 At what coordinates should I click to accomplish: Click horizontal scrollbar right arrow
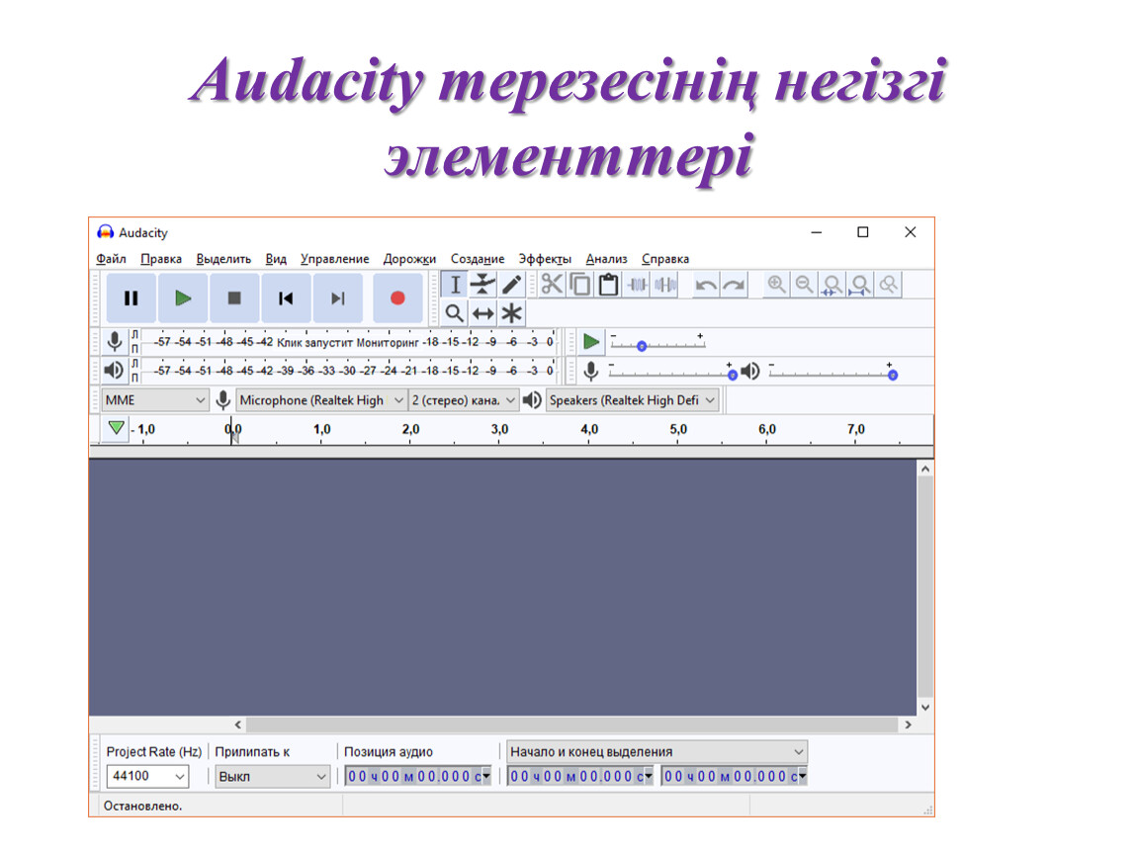pyautogui.click(x=908, y=725)
